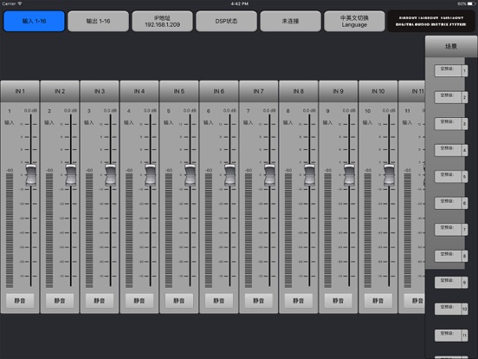This screenshot has height=359, width=478.
Task: Grab the channel 4 fader knob
Action: 151,175
